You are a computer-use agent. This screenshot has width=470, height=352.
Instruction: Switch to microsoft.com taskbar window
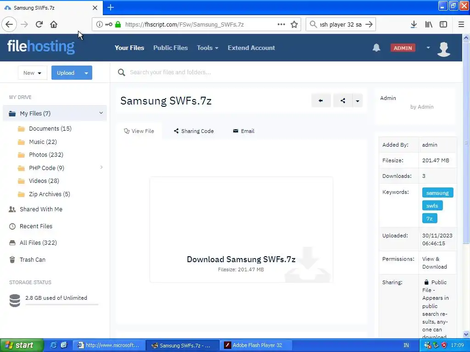(109, 345)
